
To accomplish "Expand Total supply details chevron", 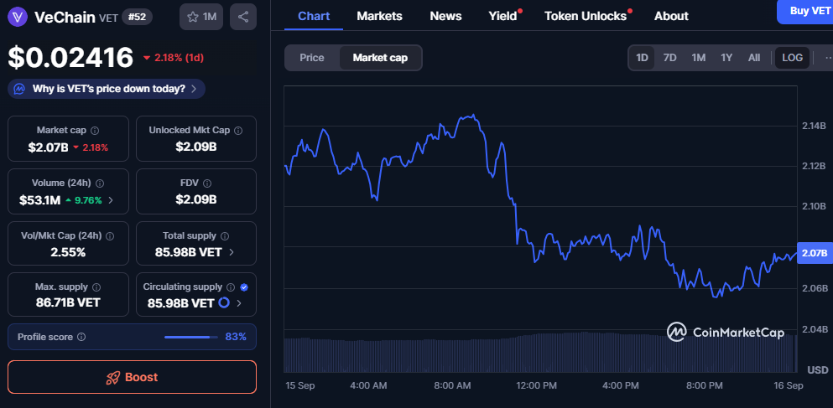I will [231, 252].
